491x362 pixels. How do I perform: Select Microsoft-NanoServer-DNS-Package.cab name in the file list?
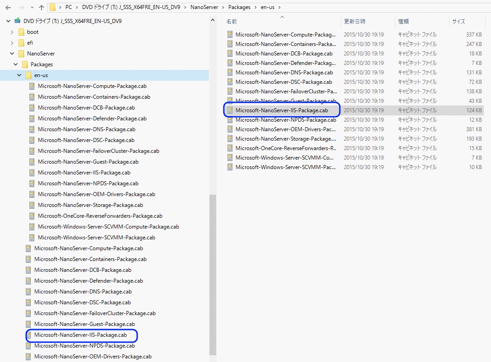(284, 72)
